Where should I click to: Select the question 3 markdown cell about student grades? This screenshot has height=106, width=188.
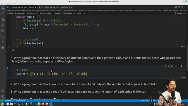click(96, 59)
